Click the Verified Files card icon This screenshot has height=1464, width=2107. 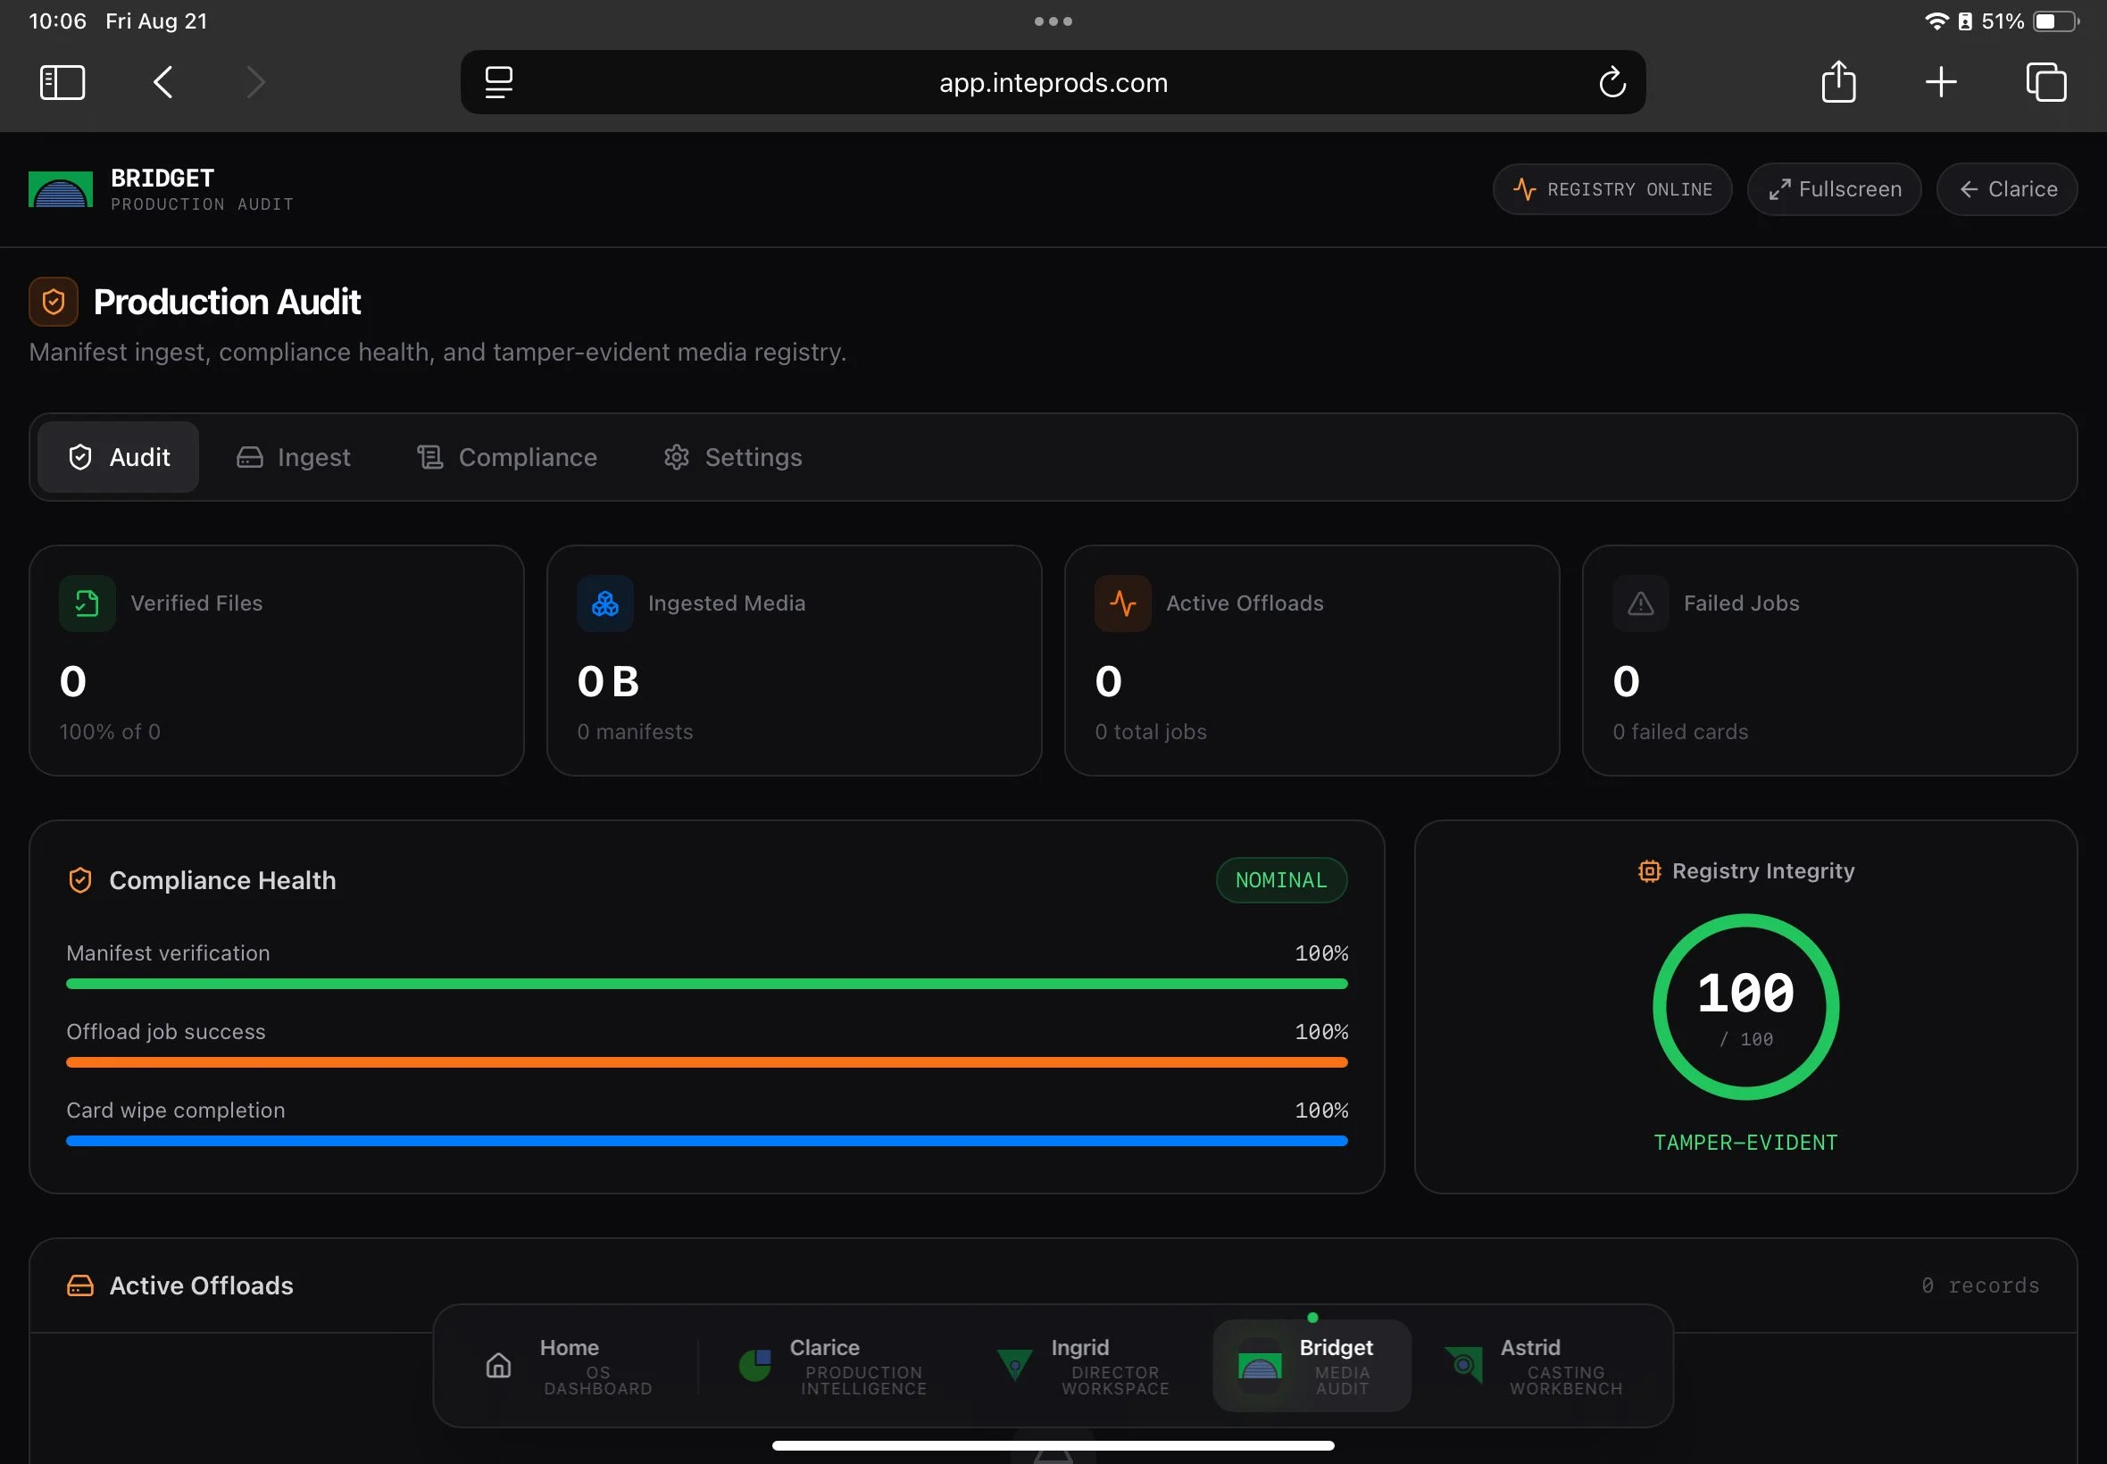(87, 603)
